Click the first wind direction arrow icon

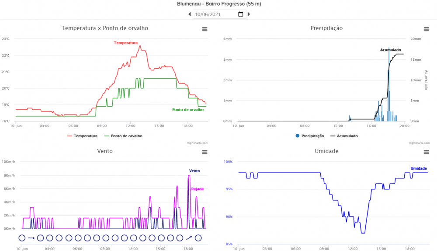pyautogui.click(x=31, y=238)
